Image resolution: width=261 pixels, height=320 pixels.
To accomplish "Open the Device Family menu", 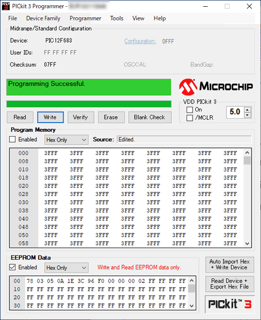I will point(43,18).
